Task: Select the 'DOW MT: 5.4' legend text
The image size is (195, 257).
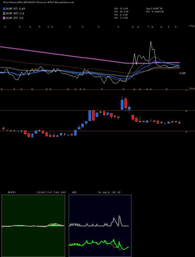Action: (14, 14)
